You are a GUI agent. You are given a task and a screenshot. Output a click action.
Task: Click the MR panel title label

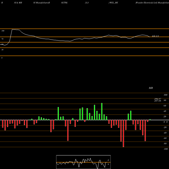[x=151, y=88]
